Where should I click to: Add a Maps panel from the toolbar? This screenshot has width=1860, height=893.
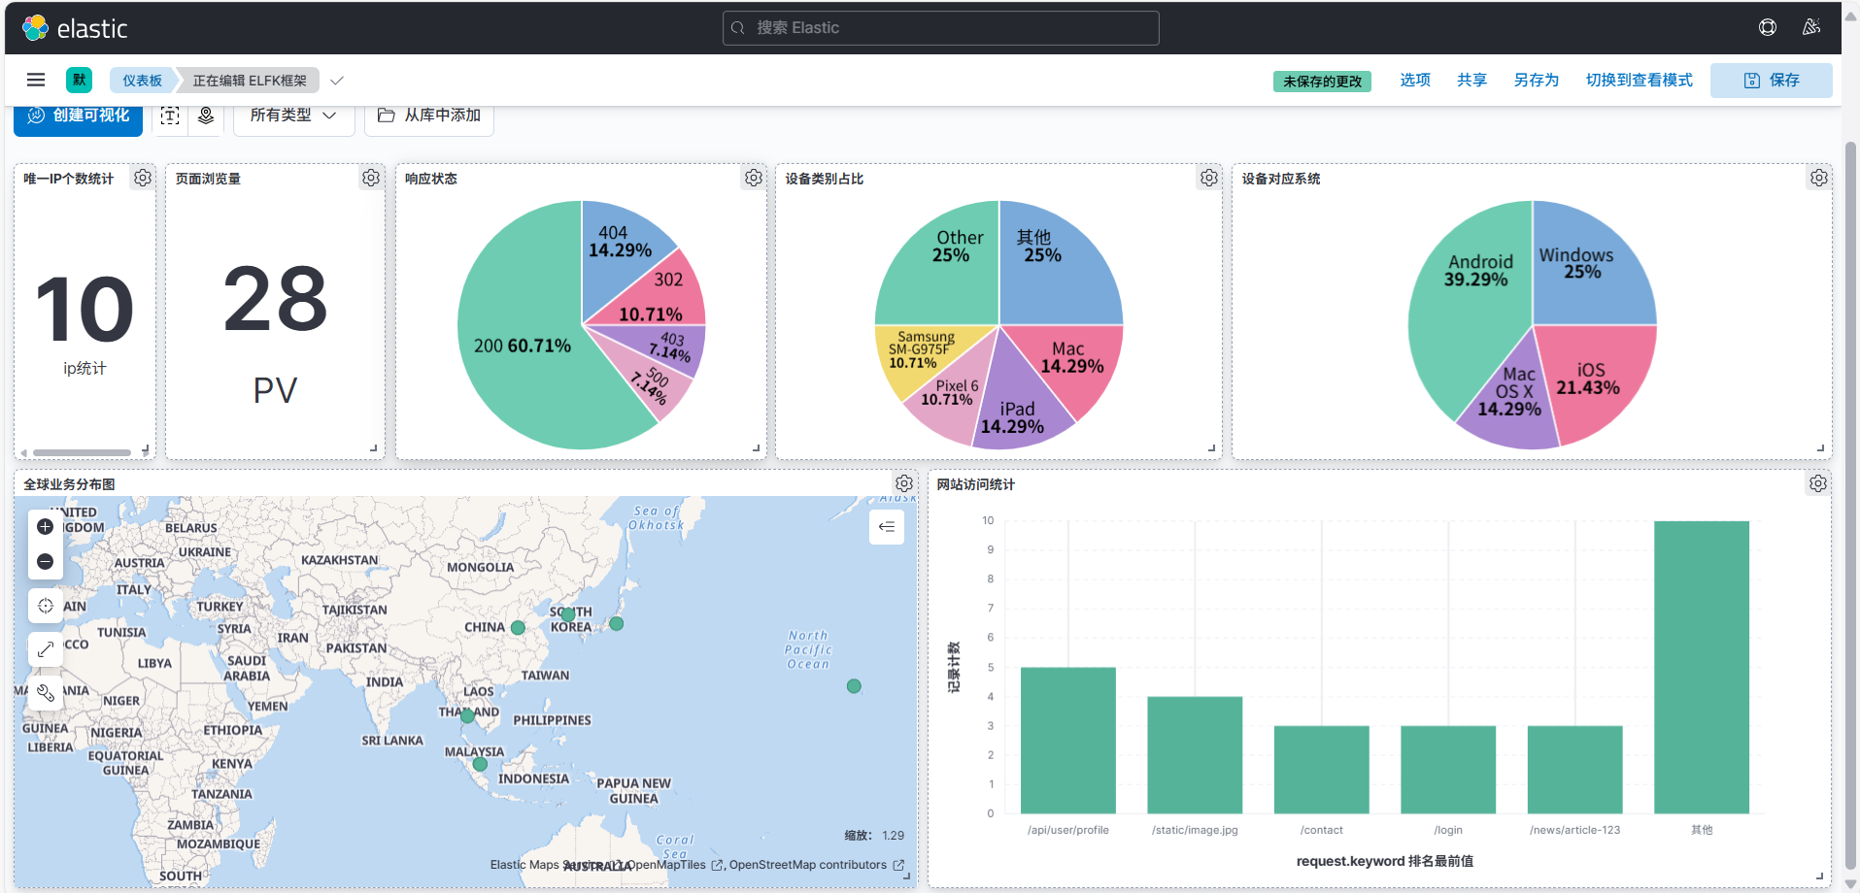206,116
